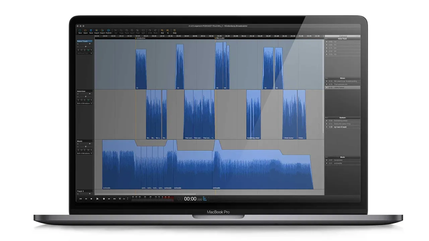Open the Voice Track input device dropdown

[84, 53]
